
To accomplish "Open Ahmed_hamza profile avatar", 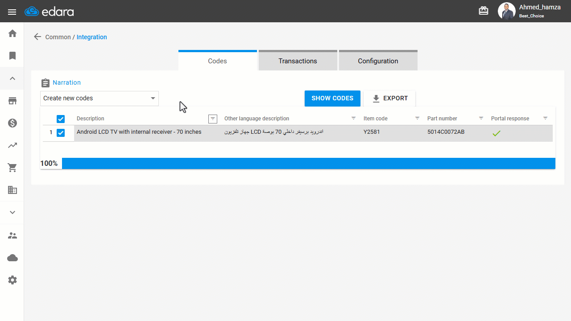I will click(x=506, y=11).
